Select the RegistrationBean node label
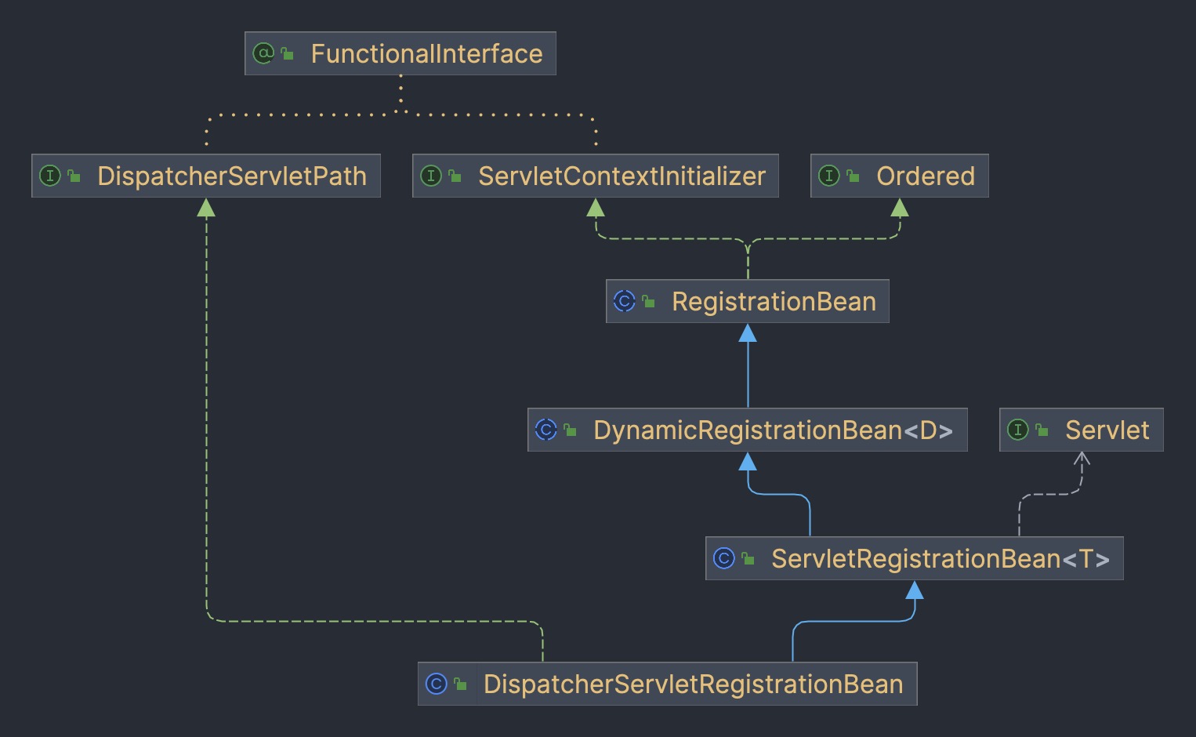The image size is (1196, 737). coord(774,301)
